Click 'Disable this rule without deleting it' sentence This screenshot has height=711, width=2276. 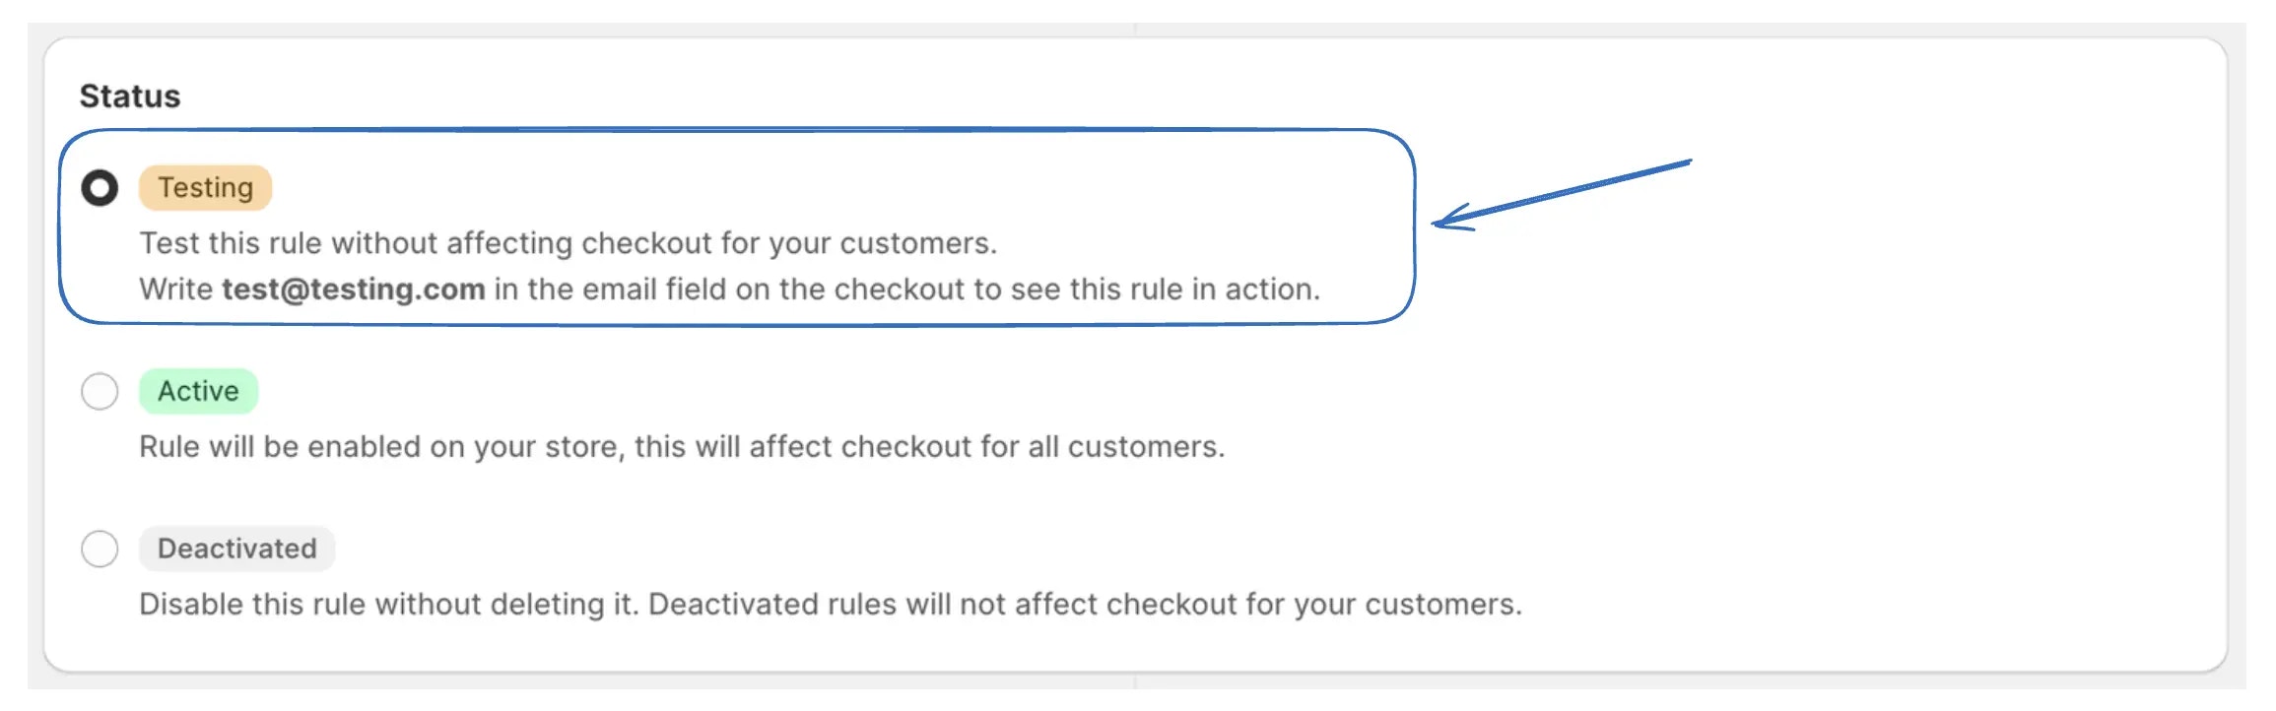pos(389,605)
